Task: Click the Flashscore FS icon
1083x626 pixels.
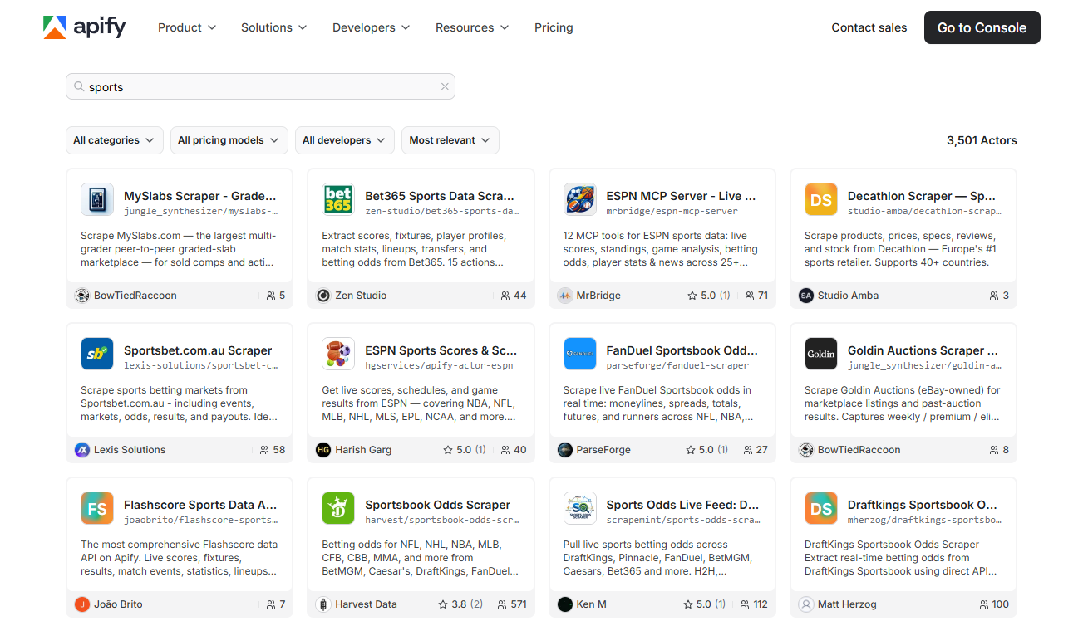Action: pos(97,508)
